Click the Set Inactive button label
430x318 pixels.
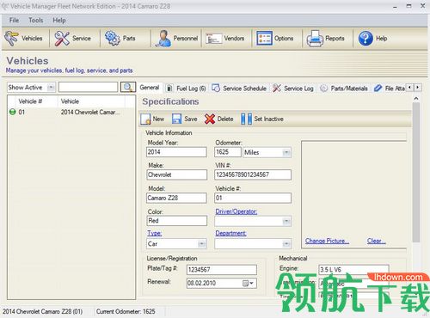pos(269,119)
